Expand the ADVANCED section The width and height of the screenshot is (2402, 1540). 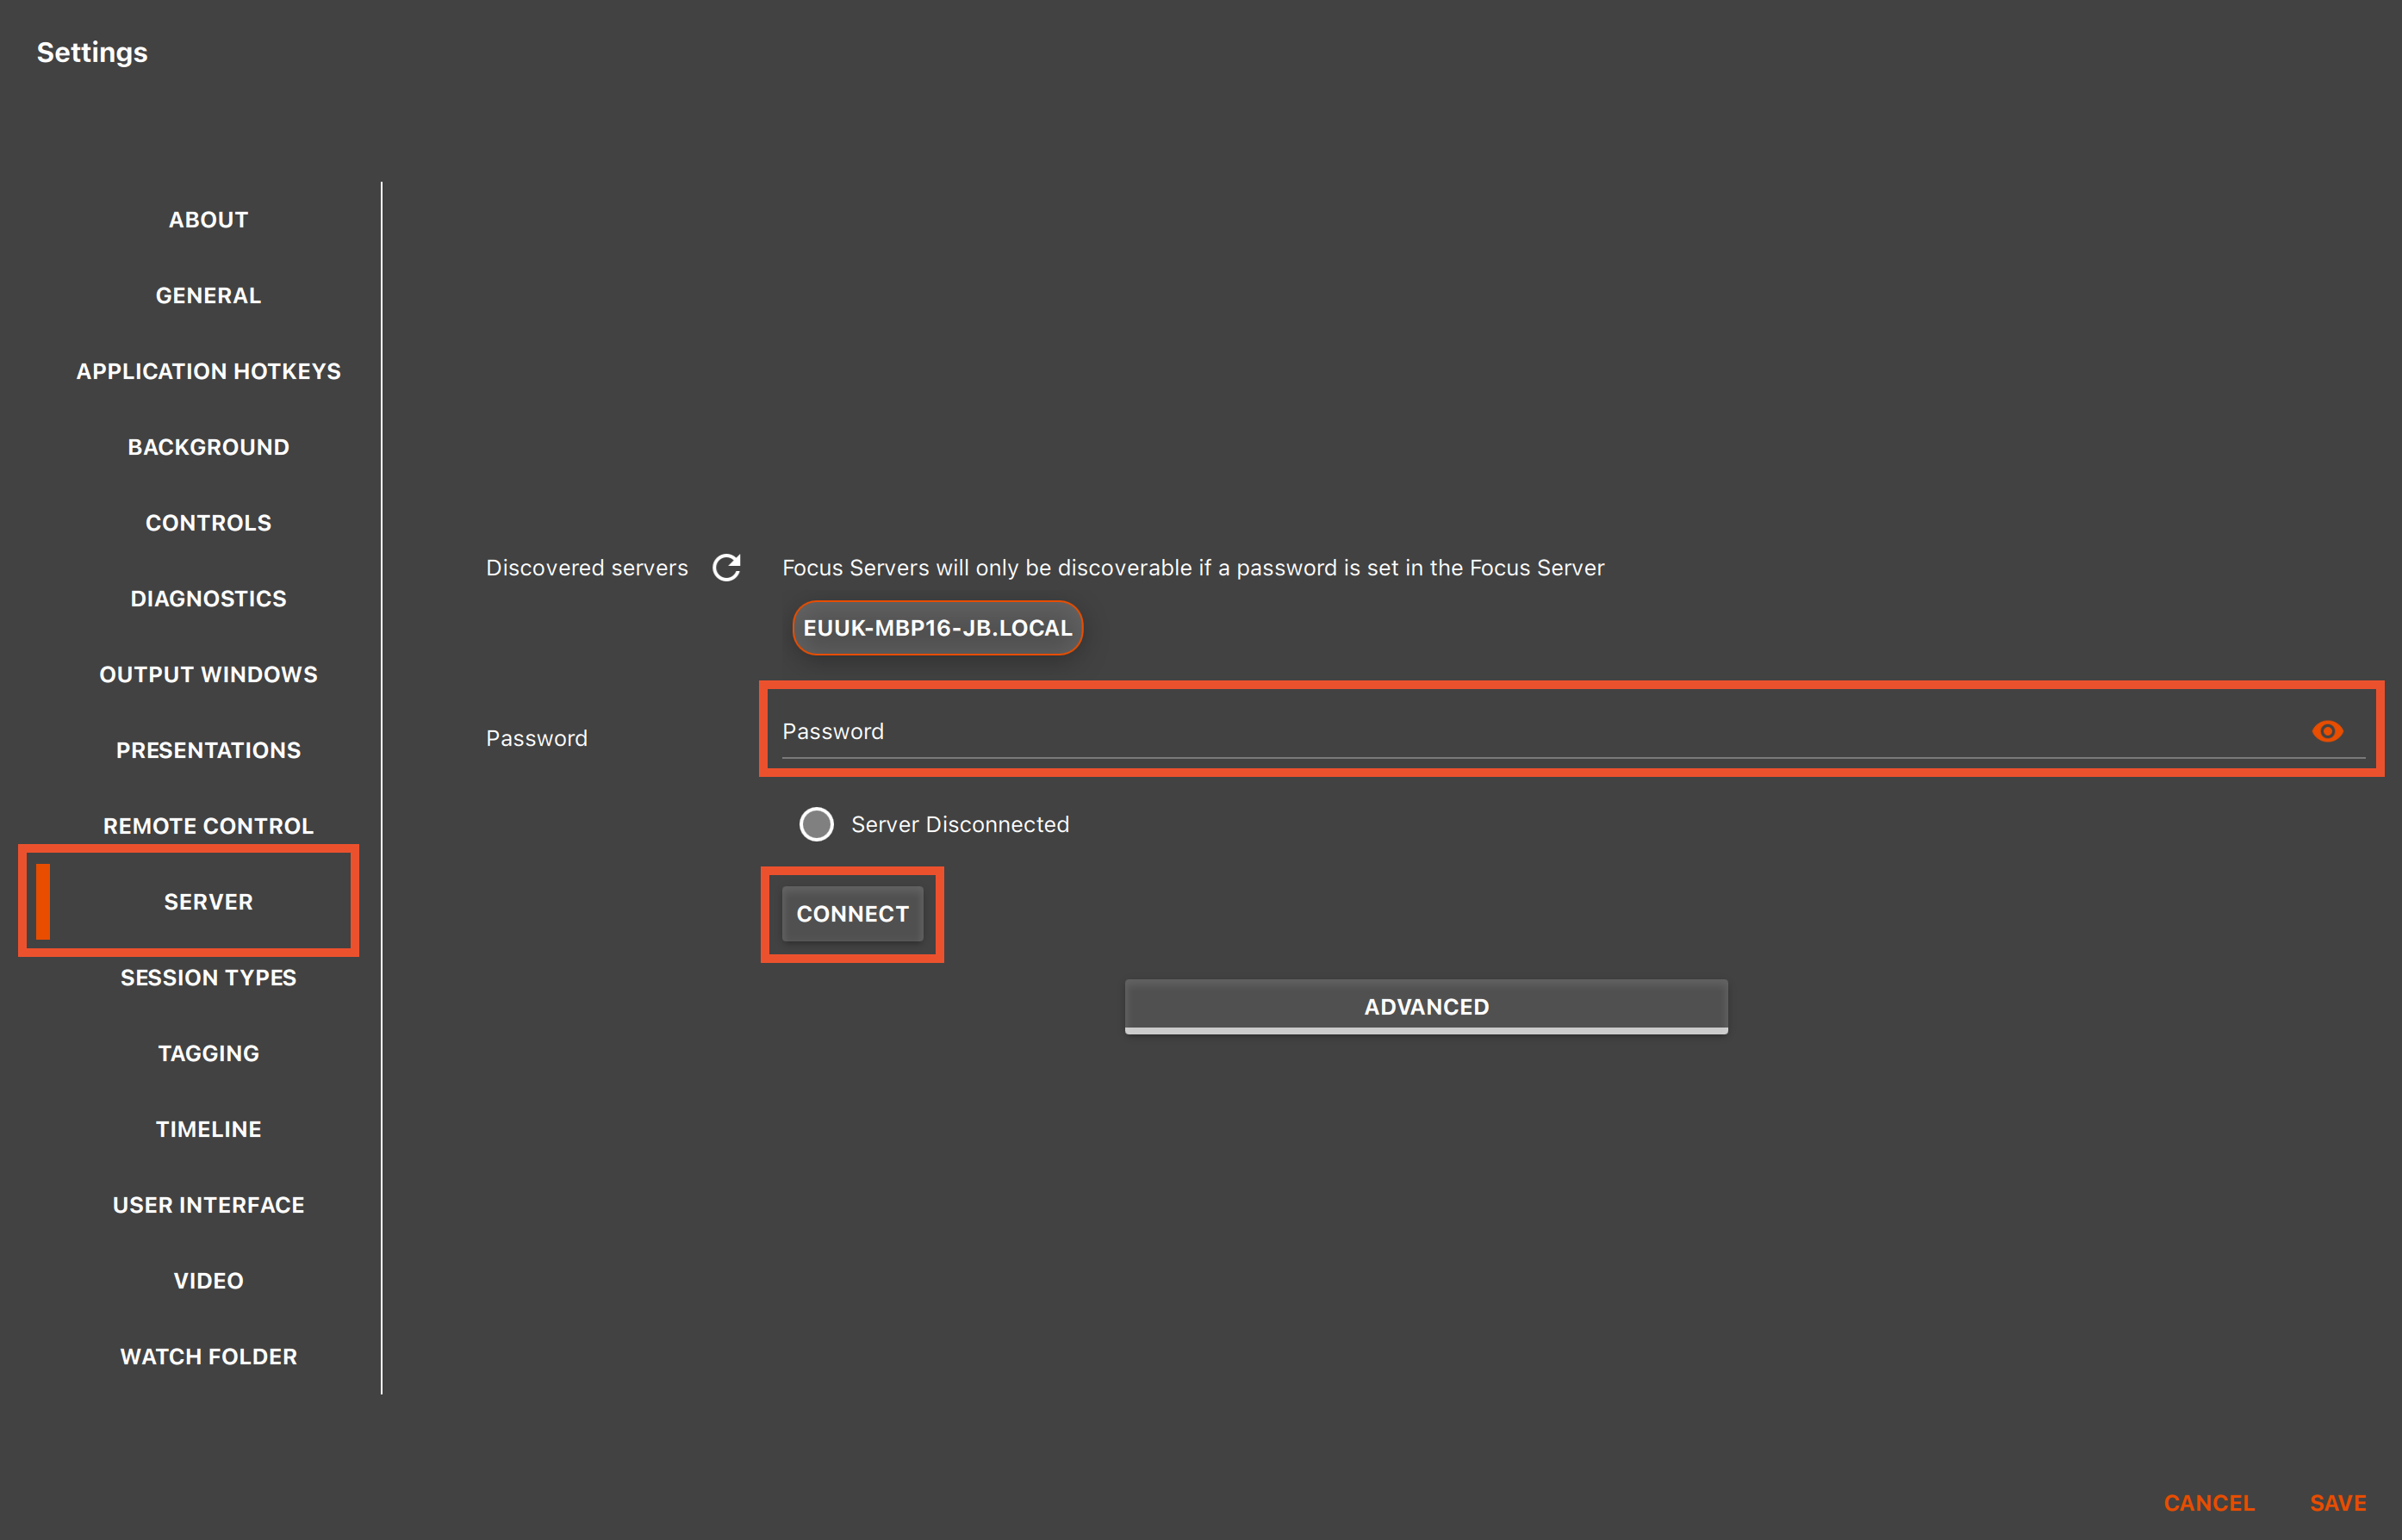point(1426,1006)
